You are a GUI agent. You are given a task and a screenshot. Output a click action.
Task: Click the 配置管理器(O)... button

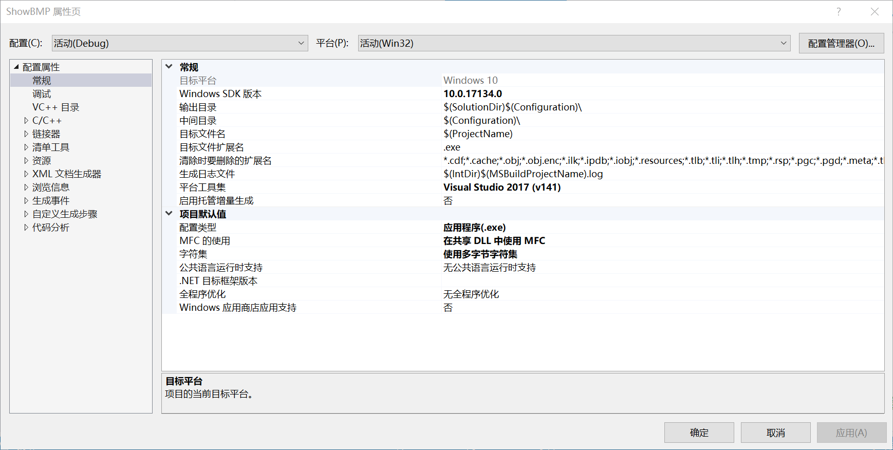841,43
